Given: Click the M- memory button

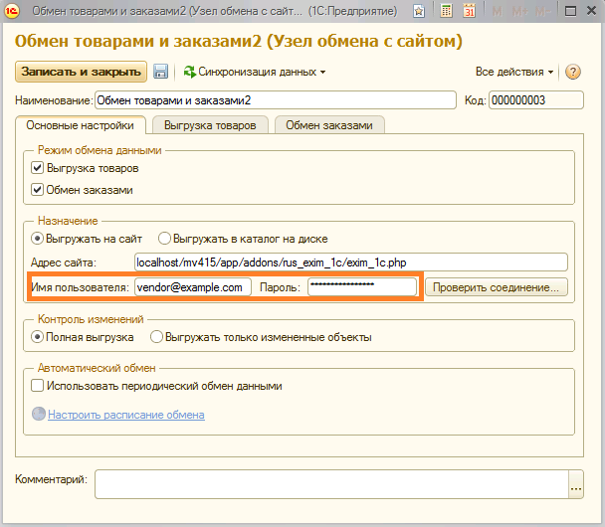Looking at the screenshot, I should 542,12.
